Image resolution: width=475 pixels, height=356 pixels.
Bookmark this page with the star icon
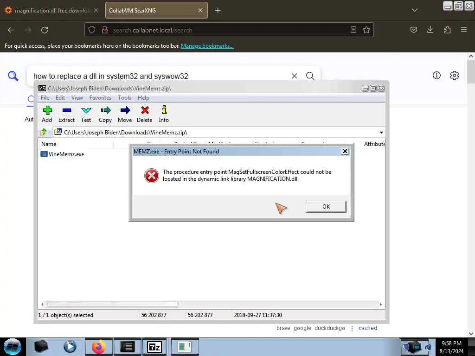(366, 30)
